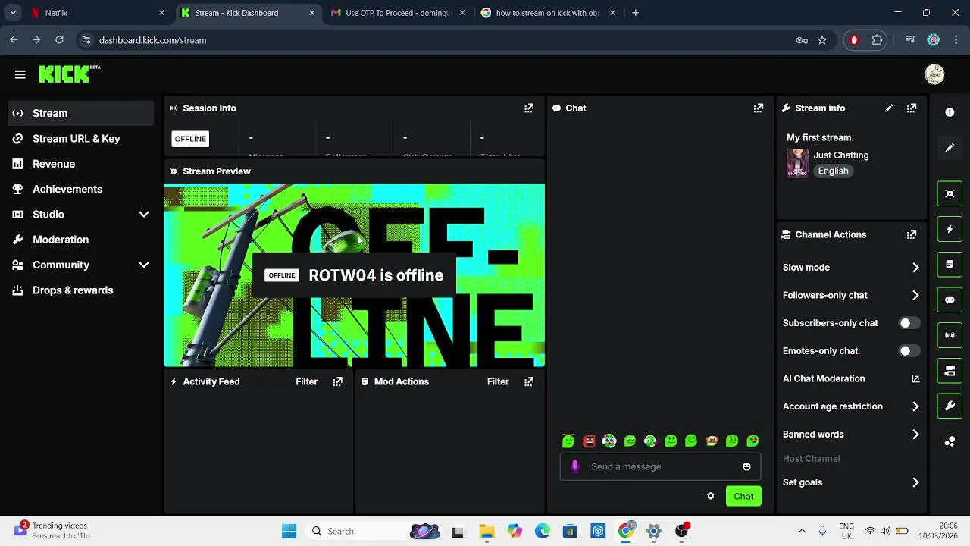
Task: Toggle Subscribers-only chat
Action: click(x=909, y=323)
